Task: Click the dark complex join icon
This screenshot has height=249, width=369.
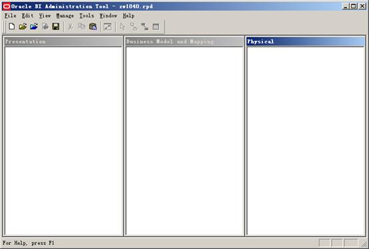Action: click(x=145, y=27)
